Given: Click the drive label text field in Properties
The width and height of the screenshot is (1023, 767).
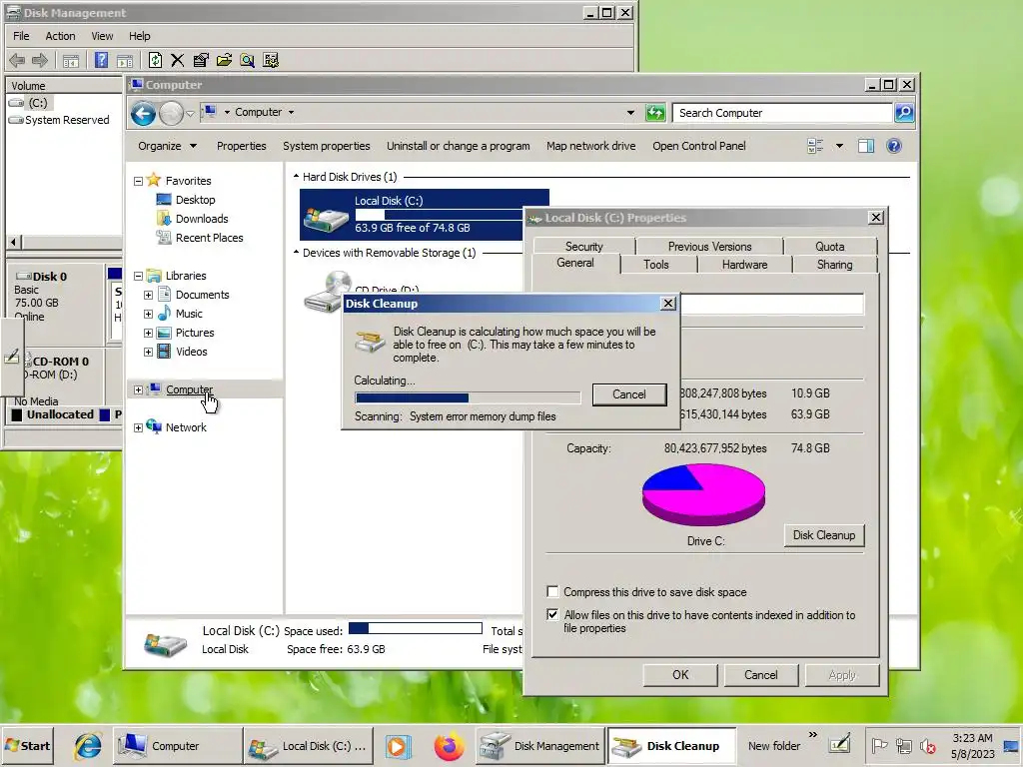Looking at the screenshot, I should (772, 304).
